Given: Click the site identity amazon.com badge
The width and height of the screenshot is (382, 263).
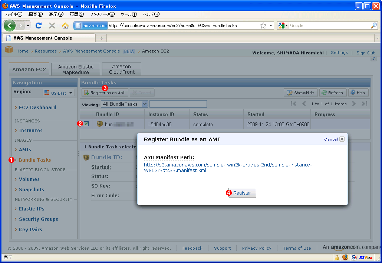Looking at the screenshot, I should (90, 26).
